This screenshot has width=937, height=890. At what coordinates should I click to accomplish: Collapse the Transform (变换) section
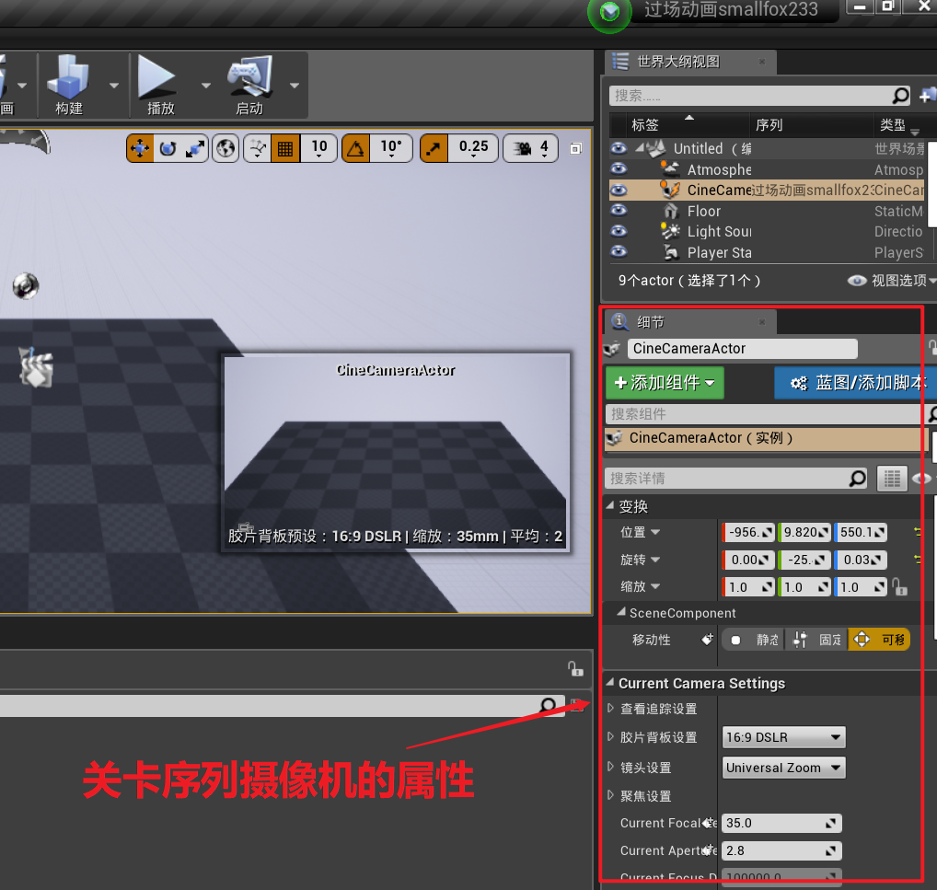tap(610, 505)
